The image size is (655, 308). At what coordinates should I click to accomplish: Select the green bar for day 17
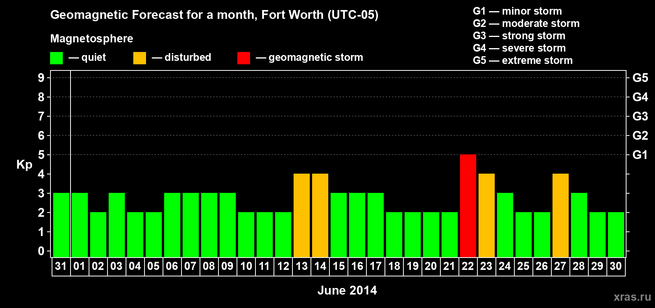pos(376,225)
